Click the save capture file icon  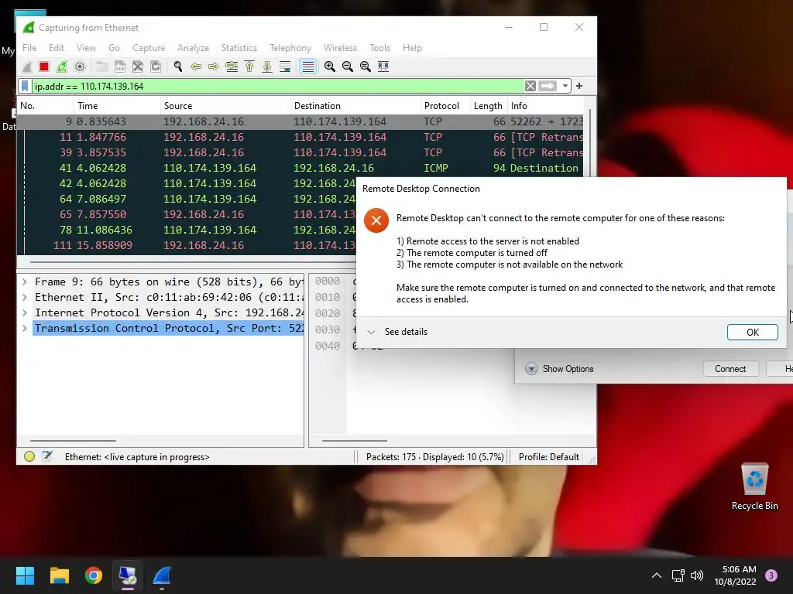[x=120, y=67]
